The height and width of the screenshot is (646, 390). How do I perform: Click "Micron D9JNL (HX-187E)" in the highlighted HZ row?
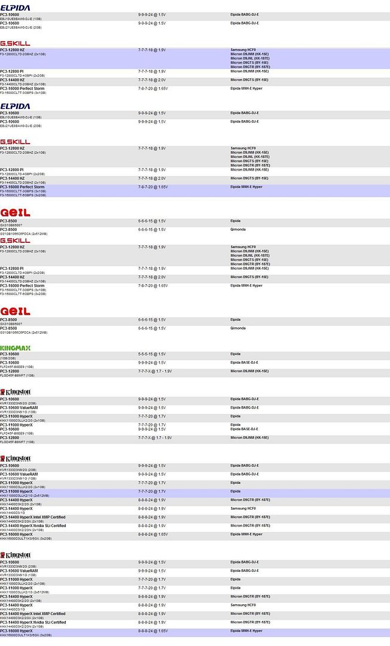pyautogui.click(x=250, y=59)
